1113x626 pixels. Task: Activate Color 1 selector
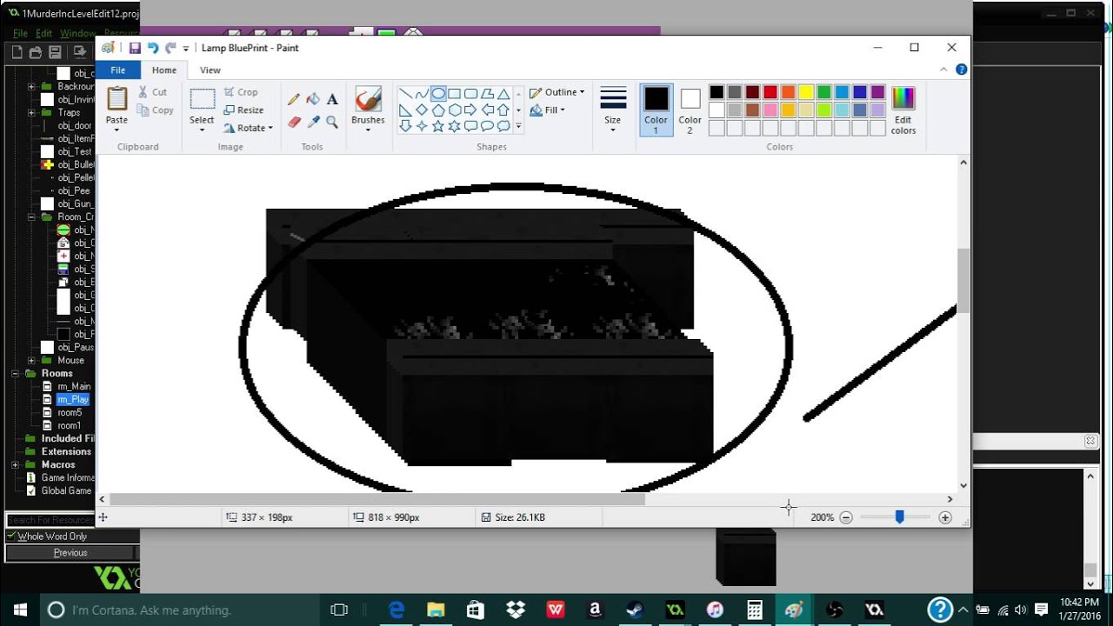(656, 110)
